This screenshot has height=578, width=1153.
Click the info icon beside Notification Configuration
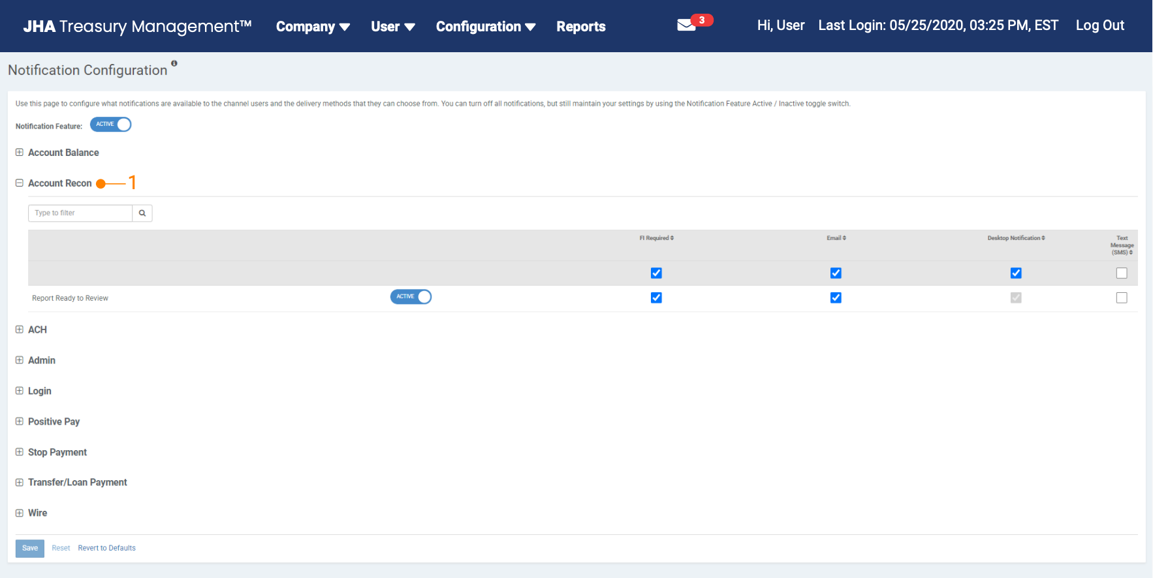click(174, 63)
